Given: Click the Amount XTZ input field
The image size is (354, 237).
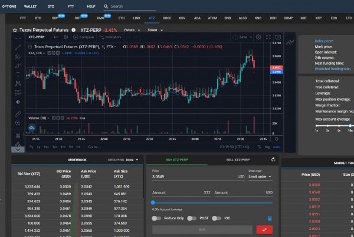Looking at the screenshot, I should click(x=181, y=193).
